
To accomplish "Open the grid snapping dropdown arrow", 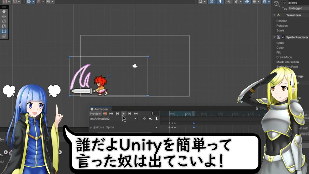I will [43, 2].
